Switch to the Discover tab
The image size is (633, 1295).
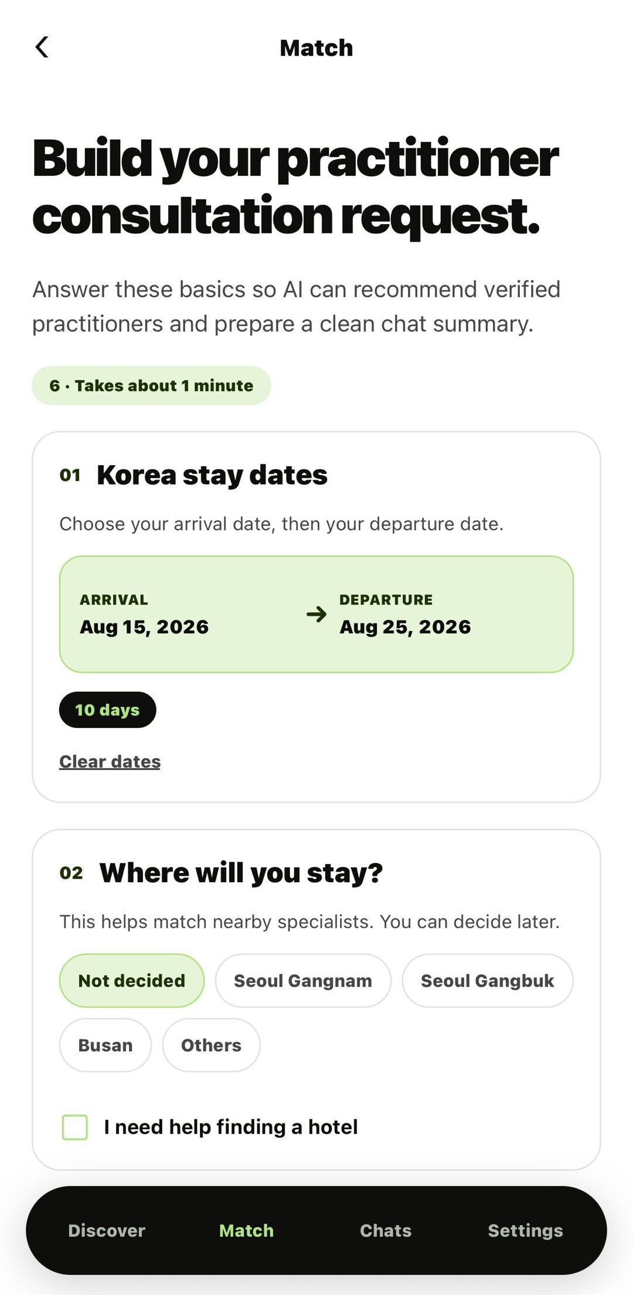coord(107,1230)
